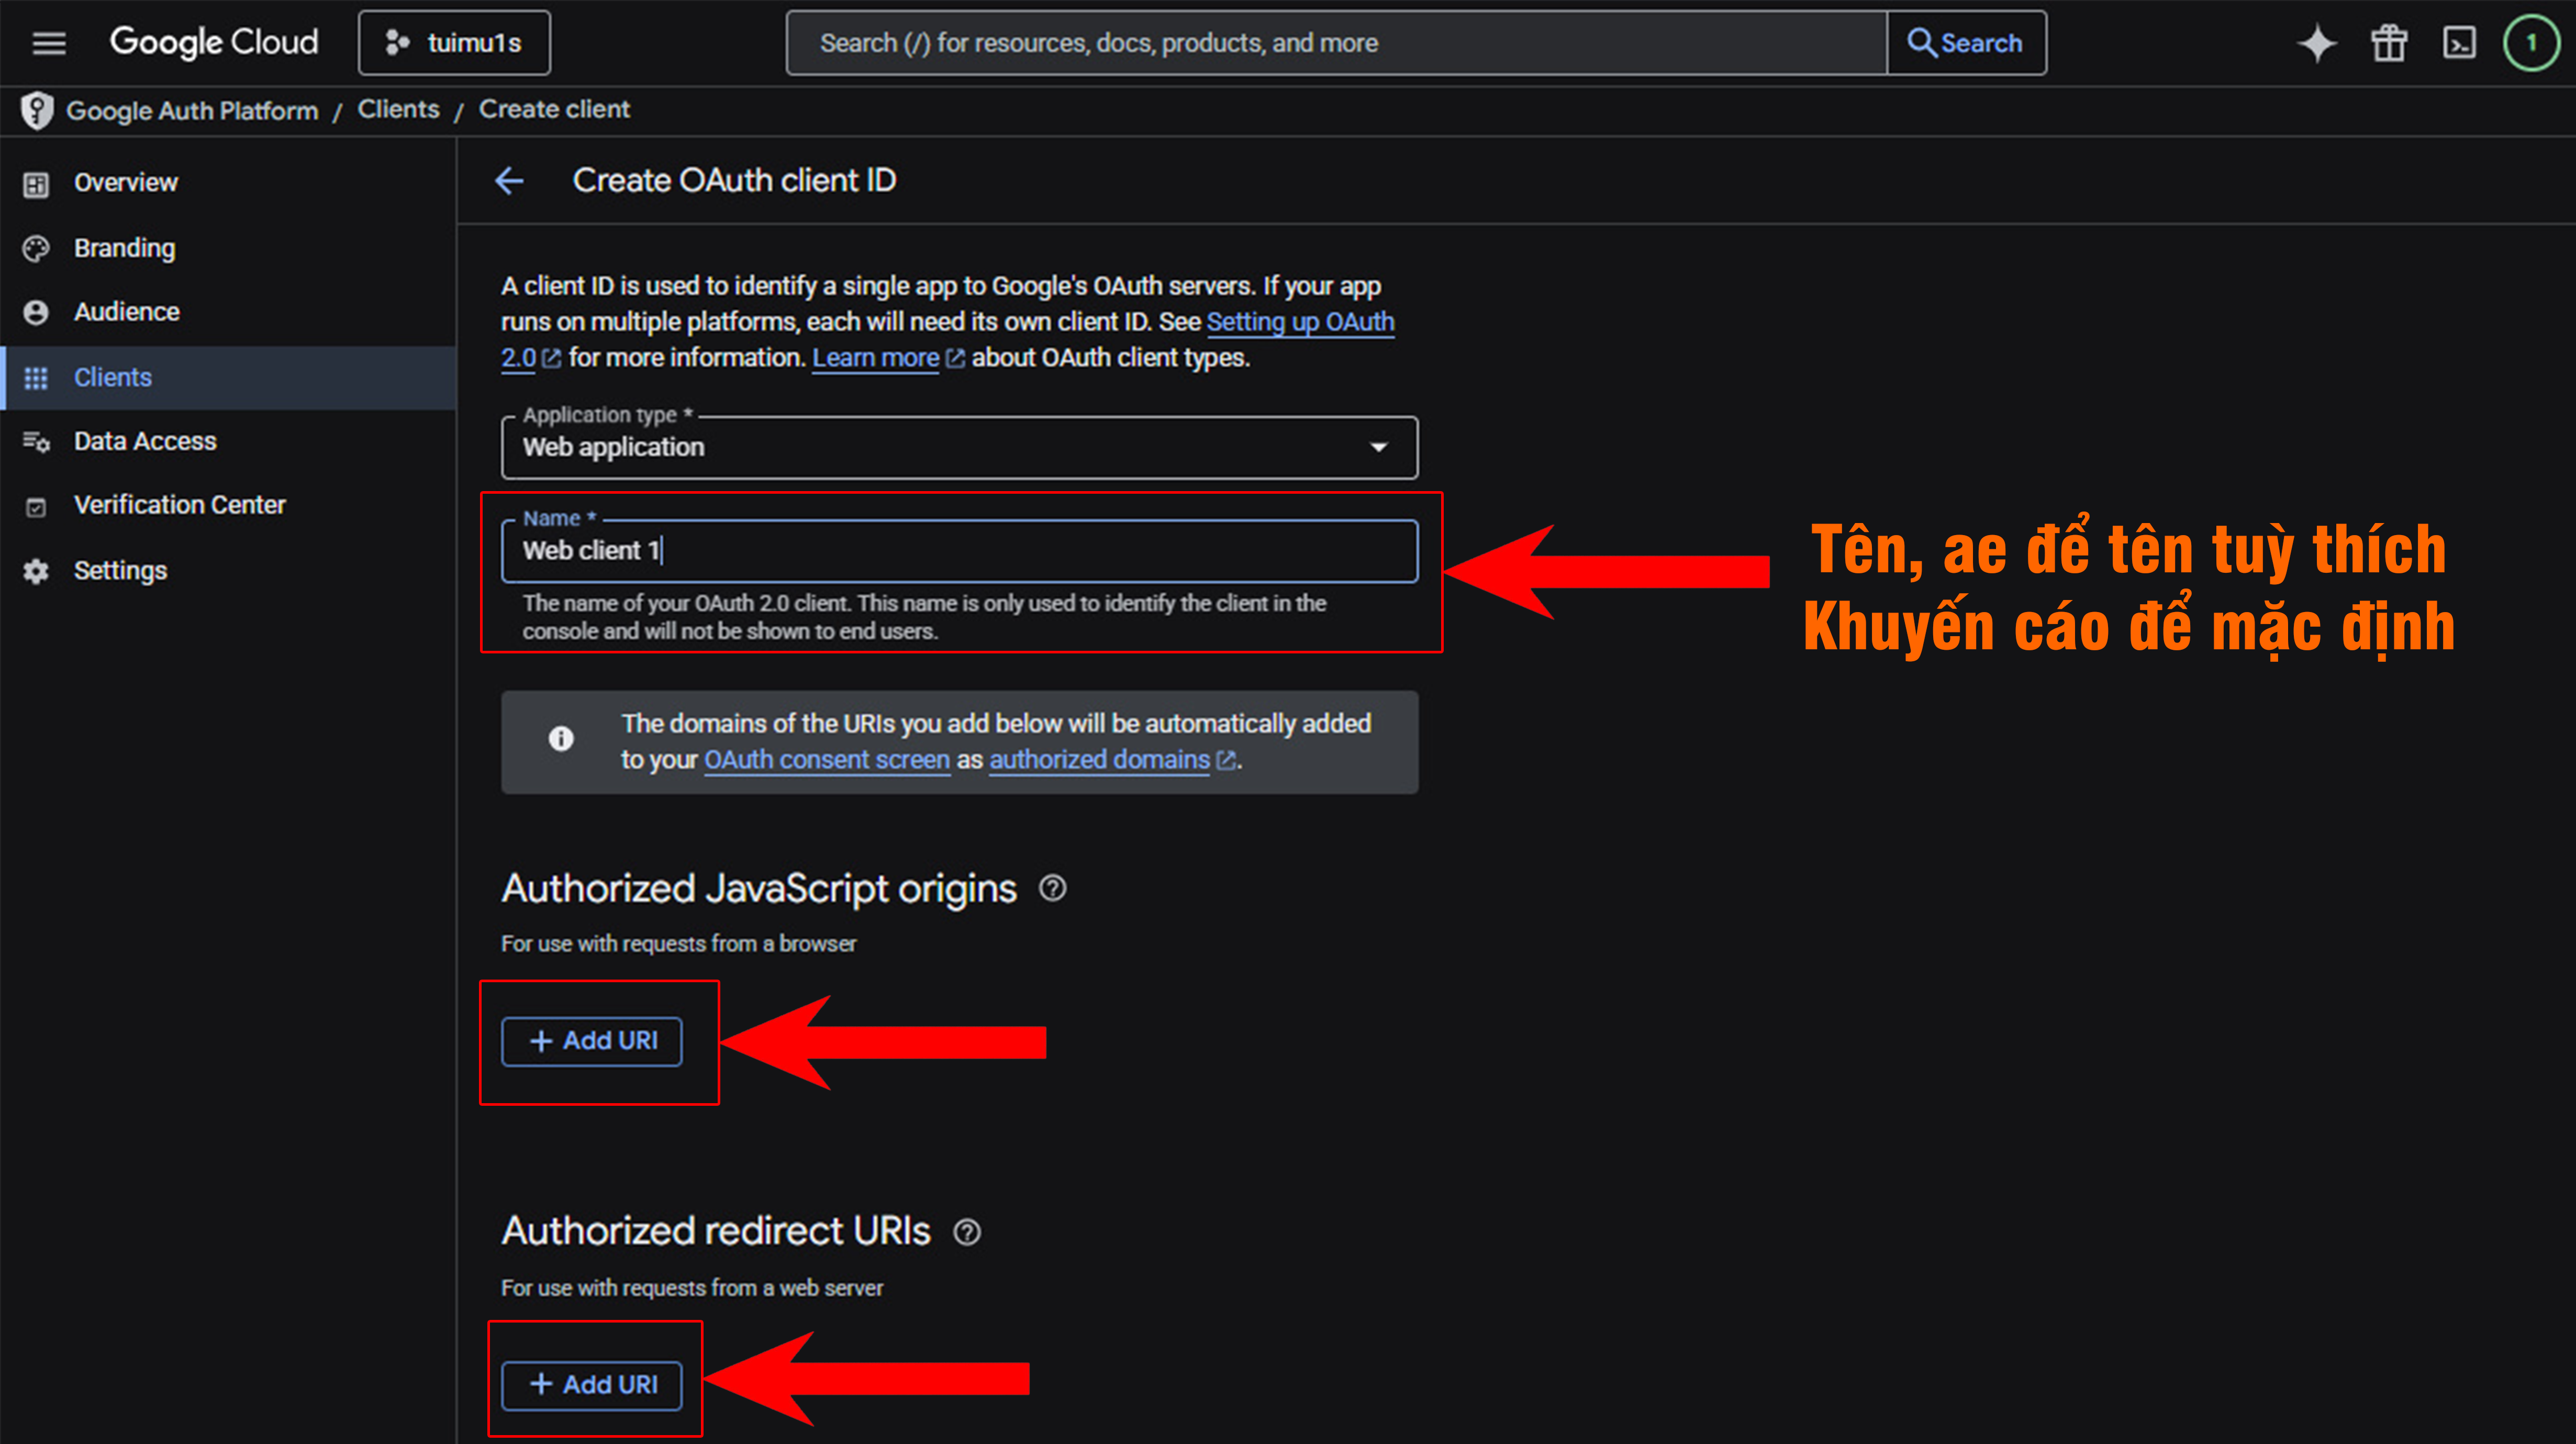Screen dimensions: 2576x1444
Task: Open the Branding sidebar section
Action: (x=124, y=248)
